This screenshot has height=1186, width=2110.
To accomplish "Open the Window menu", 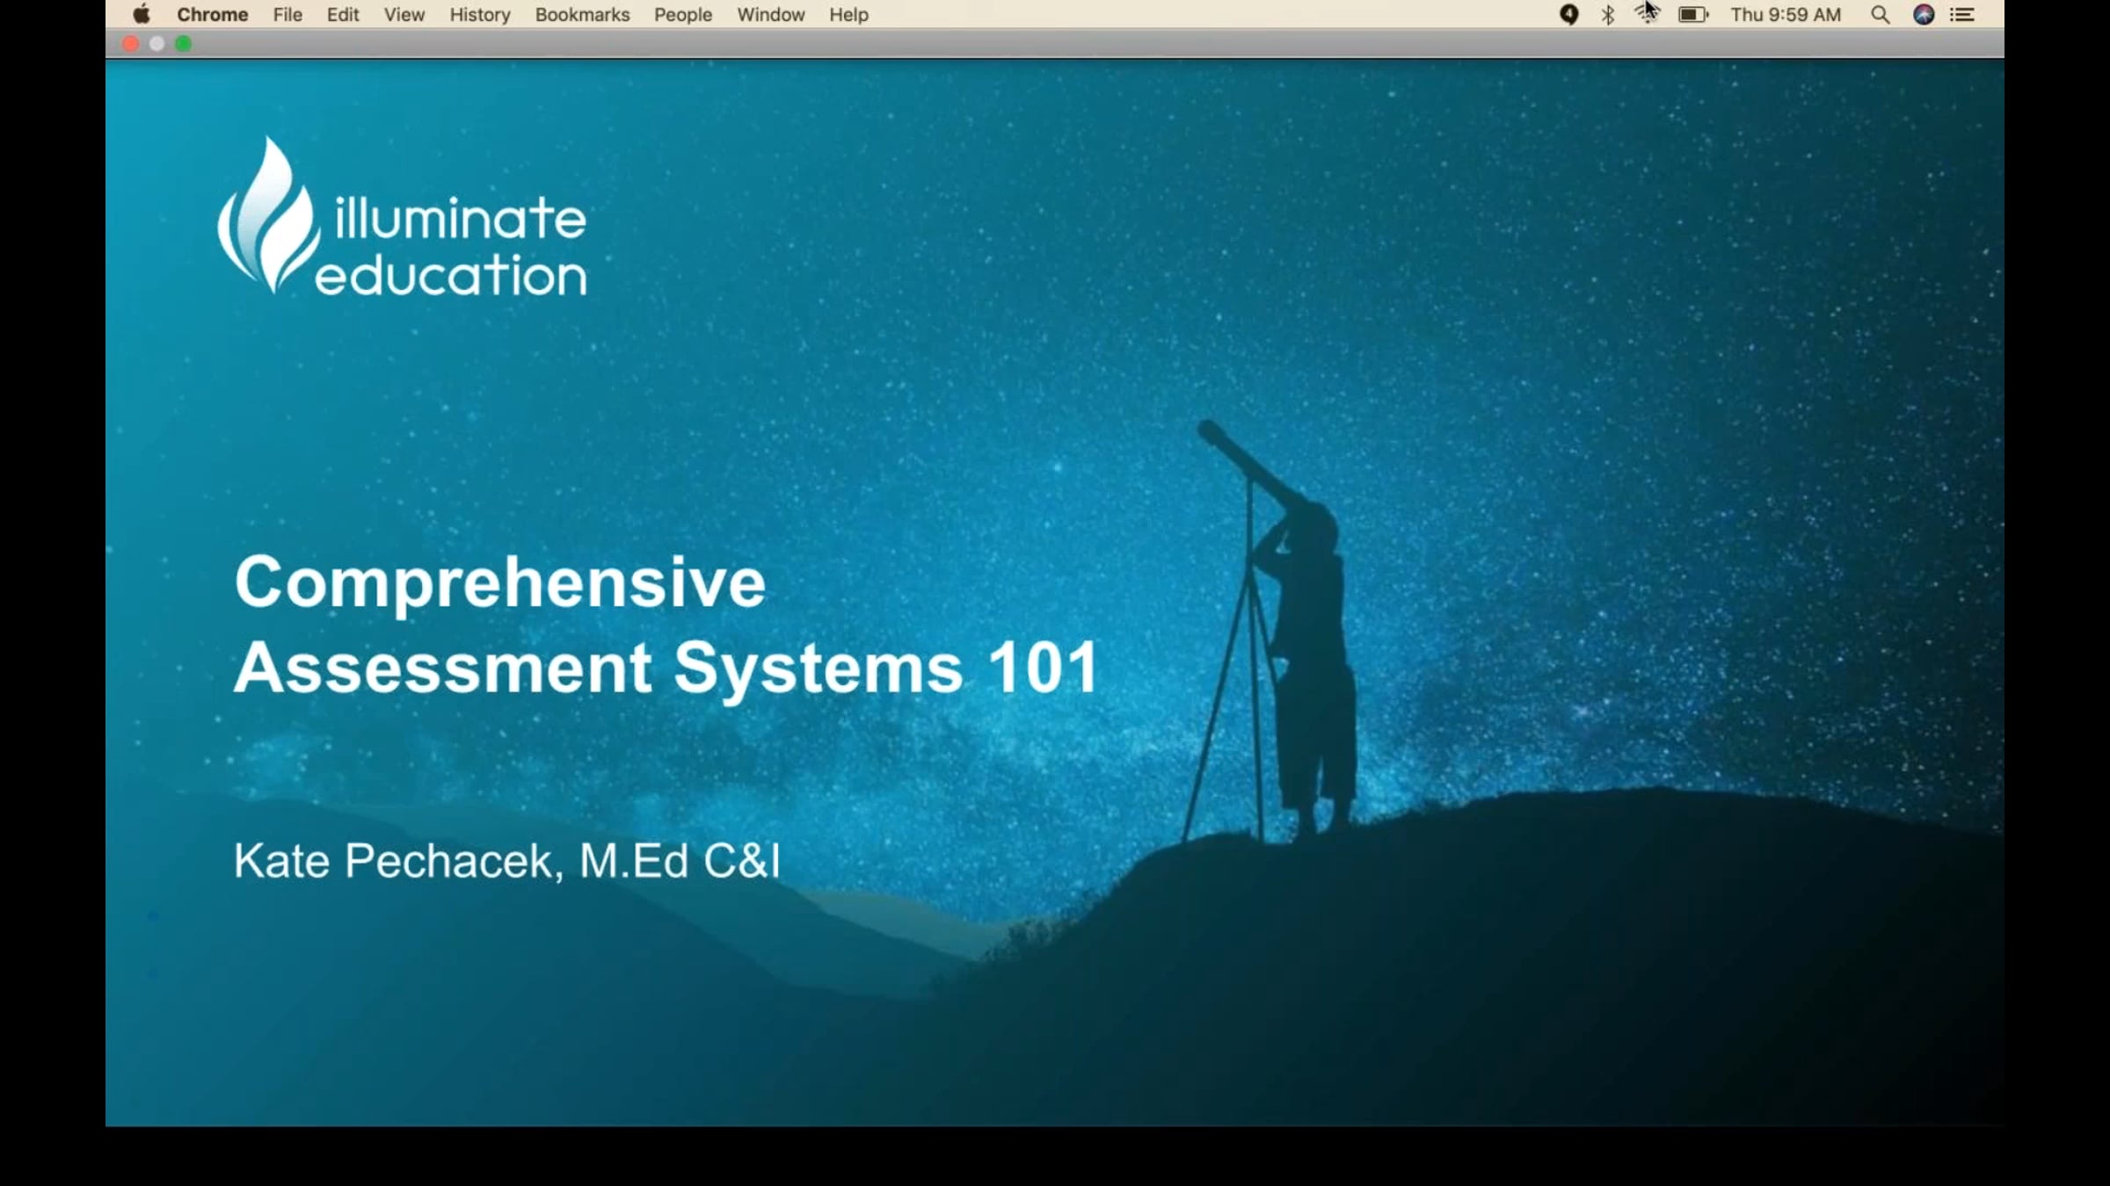I will (x=771, y=15).
